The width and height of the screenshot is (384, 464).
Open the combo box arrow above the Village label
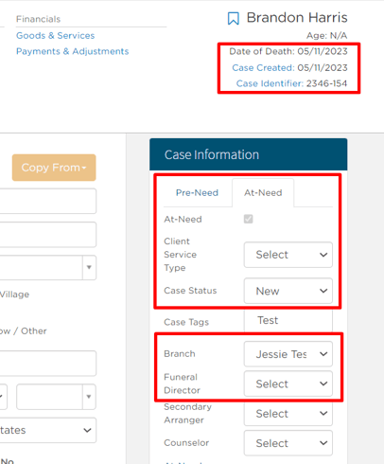tap(89, 267)
